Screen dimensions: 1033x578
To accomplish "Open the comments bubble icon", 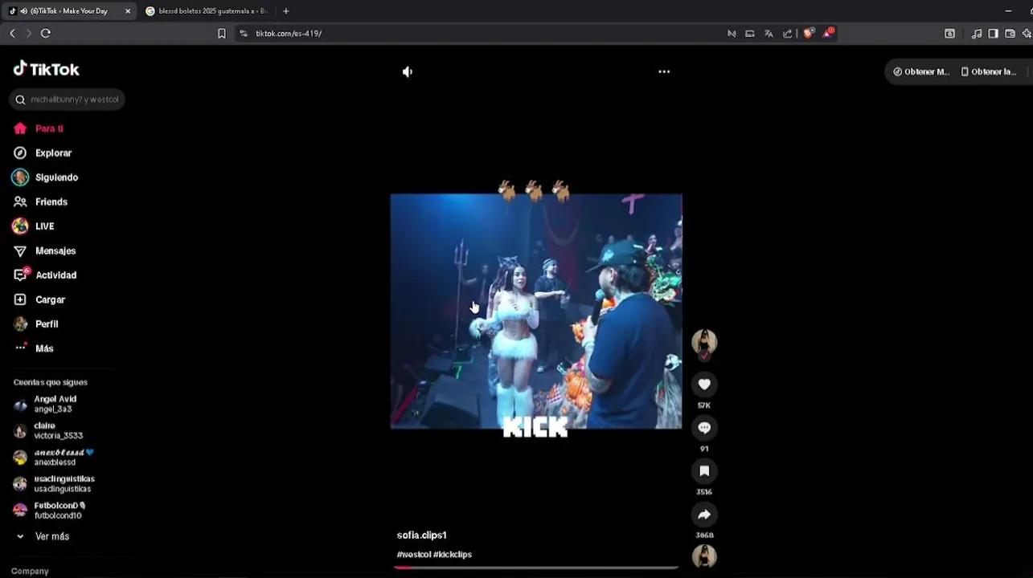I will pyautogui.click(x=704, y=428).
